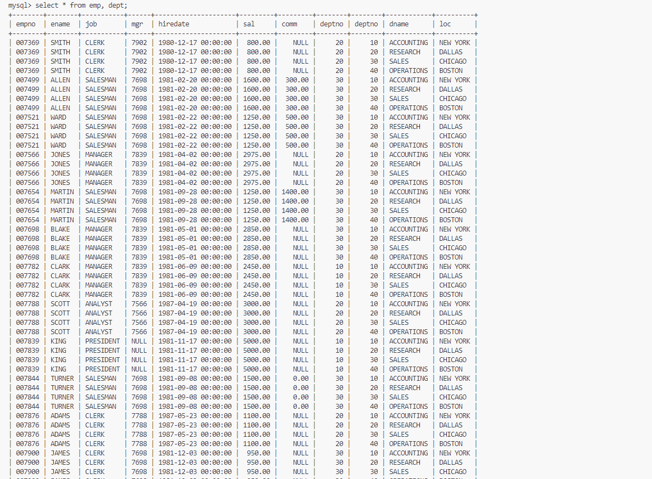Select ALLEN in the ACCOUNTING row
Screen dimensions: 652x479
coord(60,80)
